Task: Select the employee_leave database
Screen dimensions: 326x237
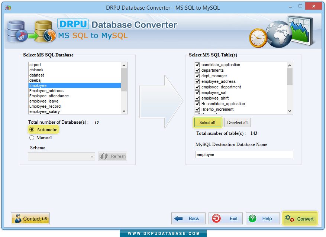Action: click(75, 101)
